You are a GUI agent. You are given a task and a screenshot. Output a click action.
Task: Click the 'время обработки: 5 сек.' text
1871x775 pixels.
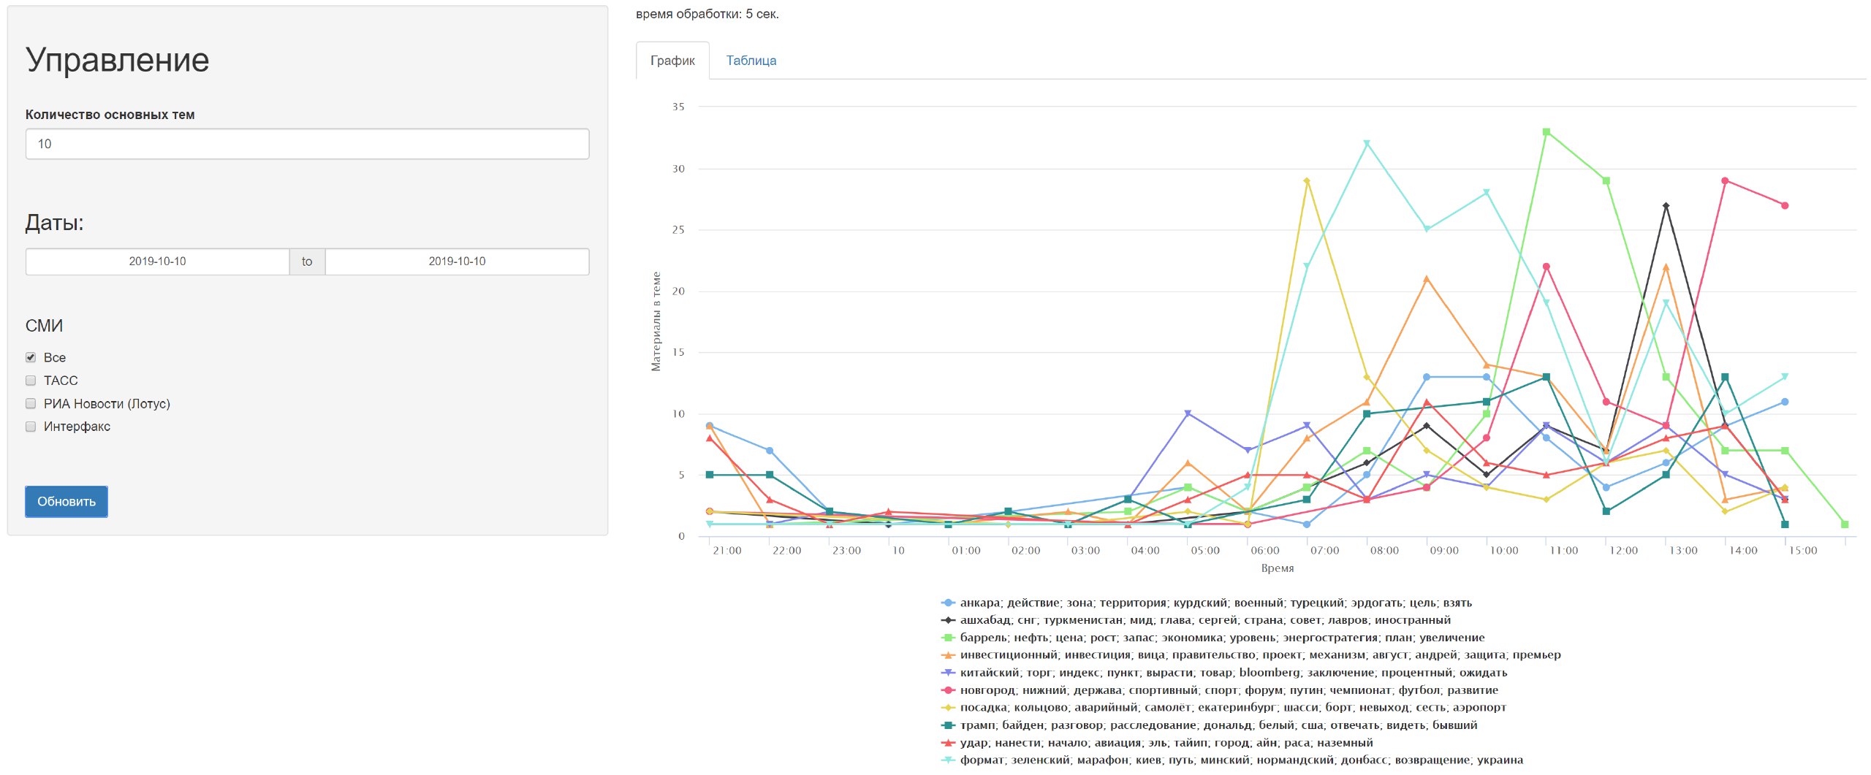pyautogui.click(x=707, y=14)
